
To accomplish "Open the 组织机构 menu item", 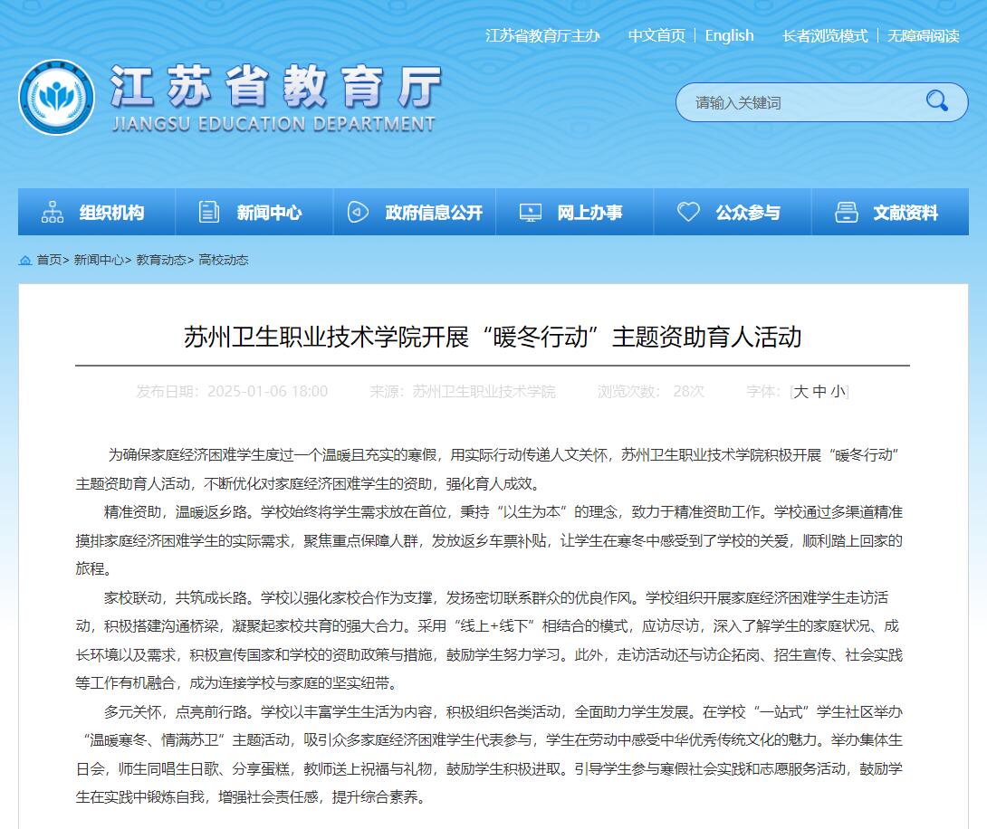I will (x=96, y=212).
